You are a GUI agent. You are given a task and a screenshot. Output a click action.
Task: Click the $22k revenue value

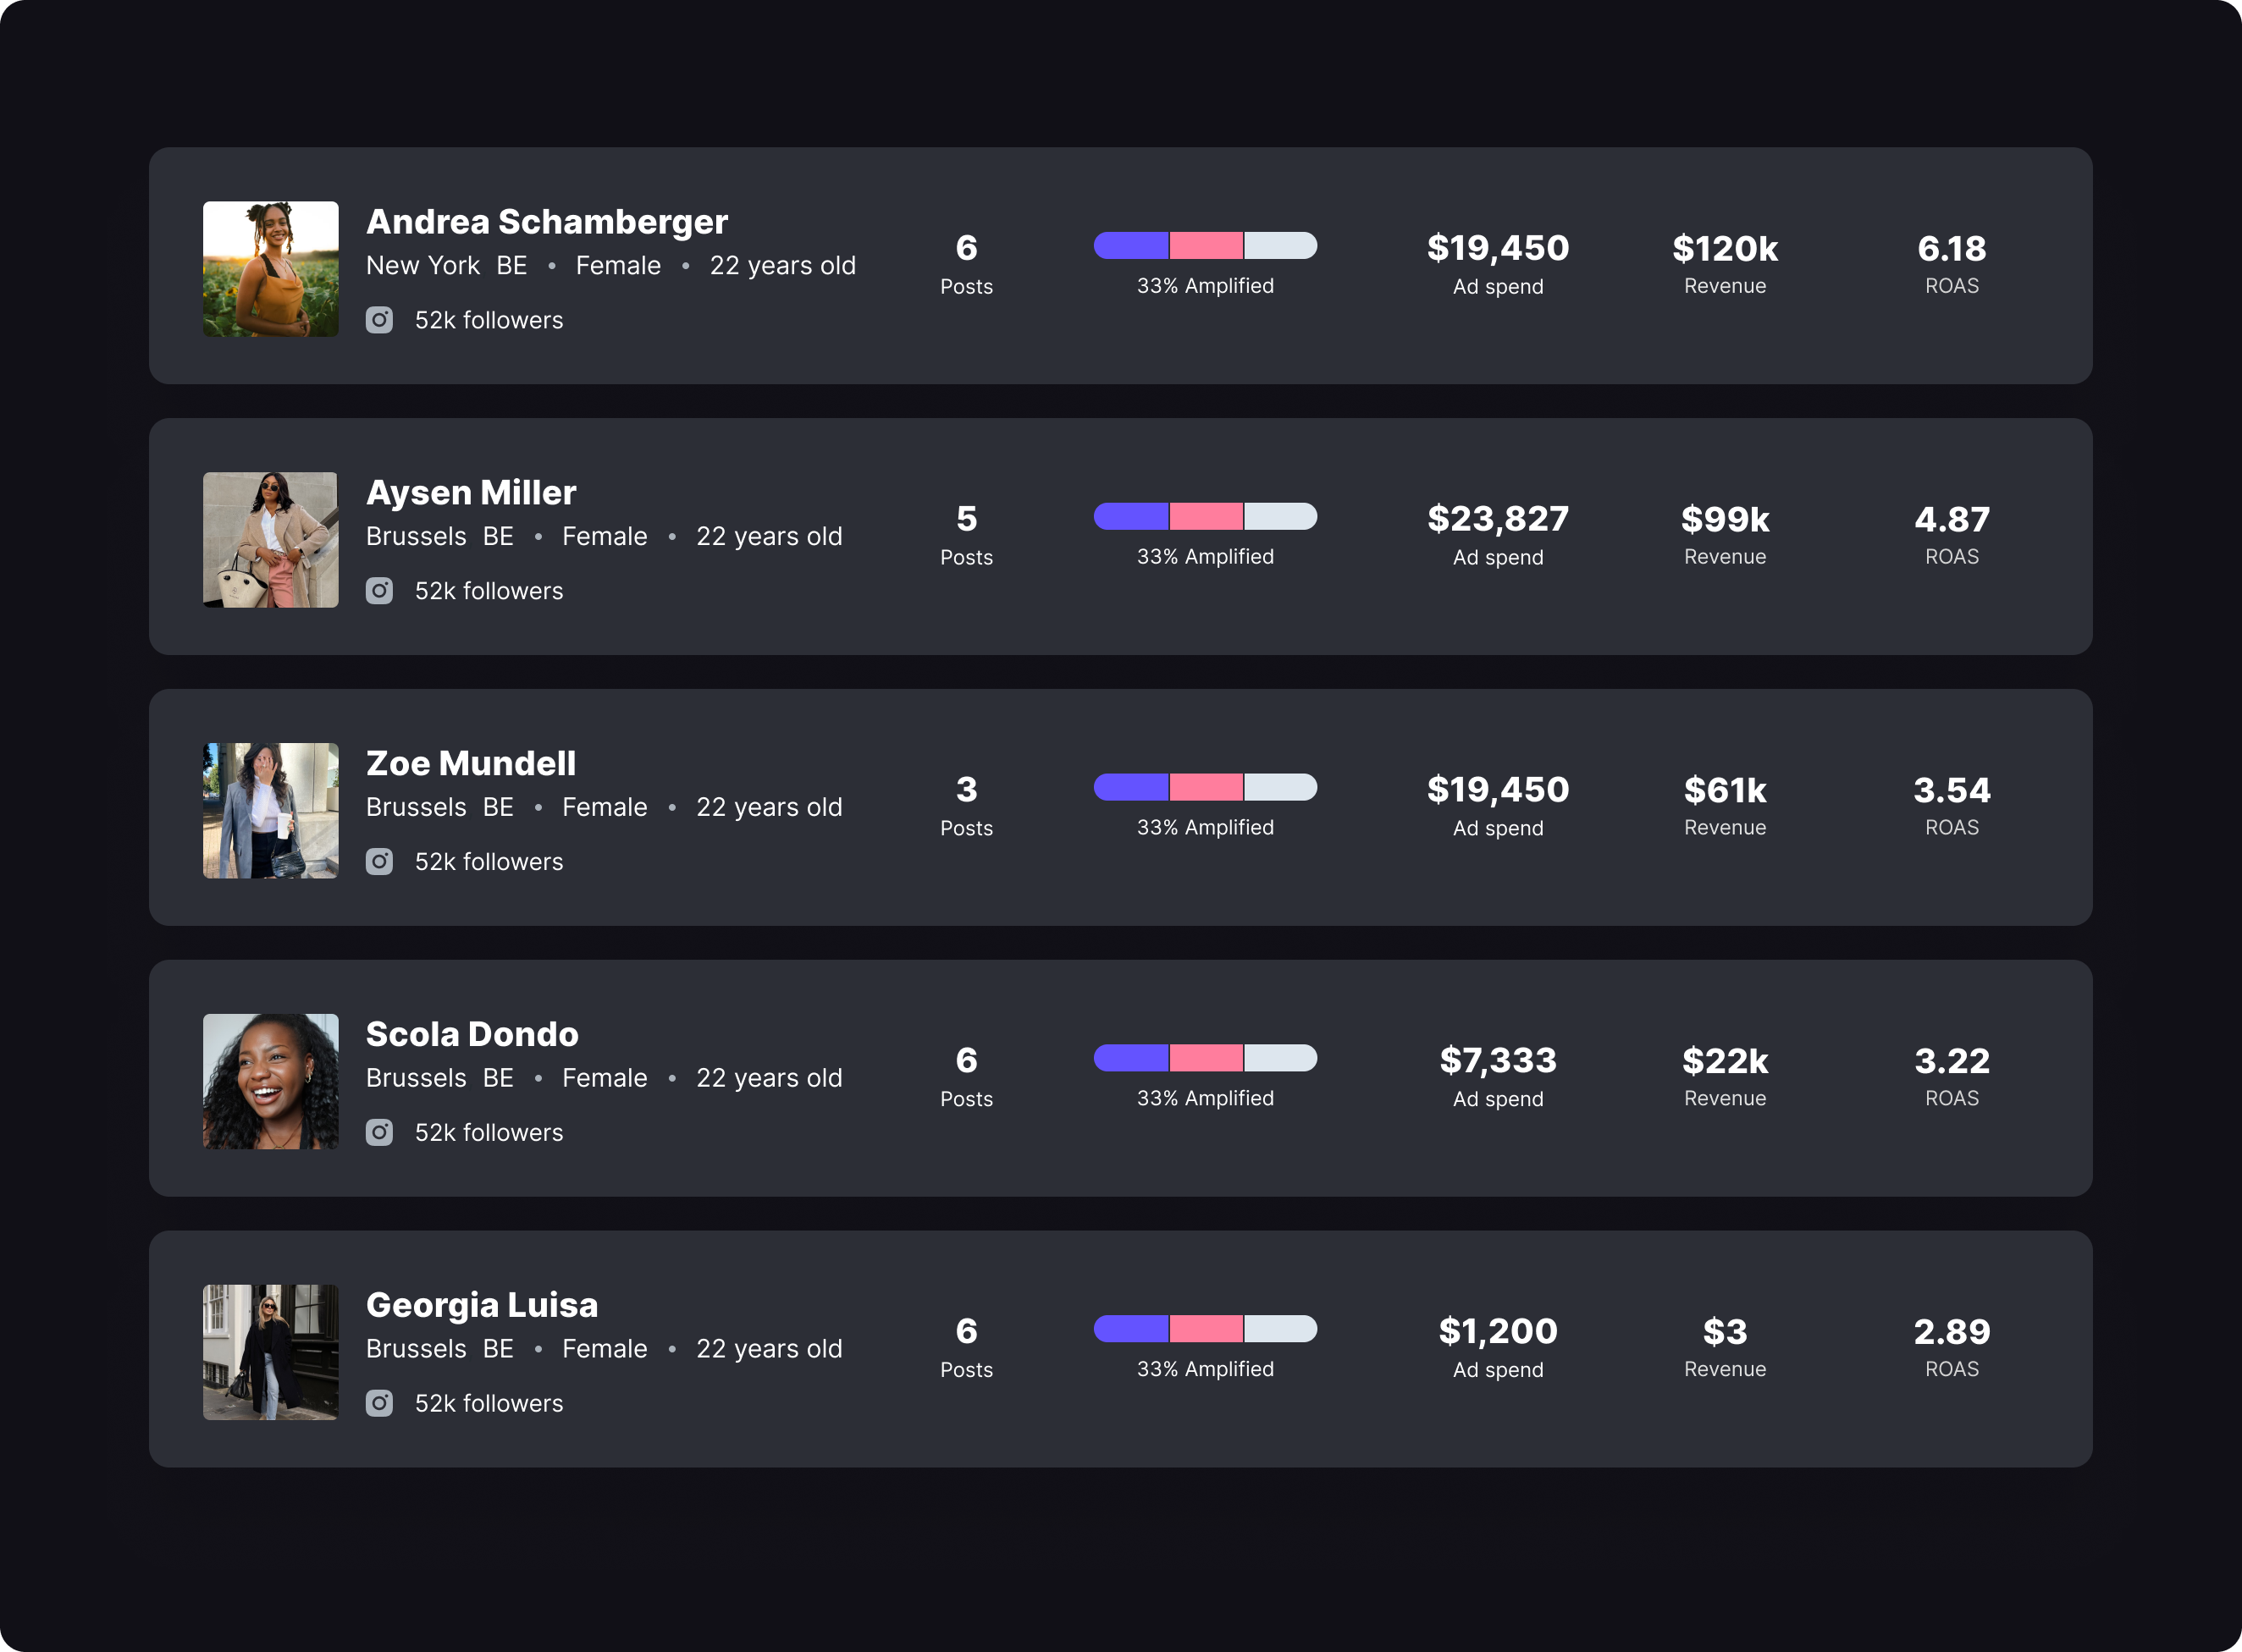(1726, 1062)
